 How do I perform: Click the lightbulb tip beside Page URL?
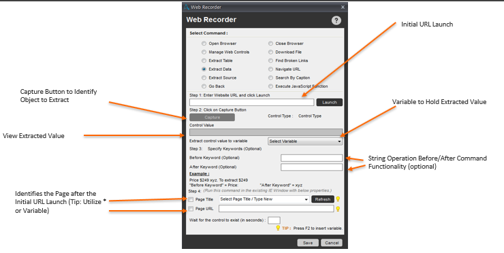[x=338, y=209]
